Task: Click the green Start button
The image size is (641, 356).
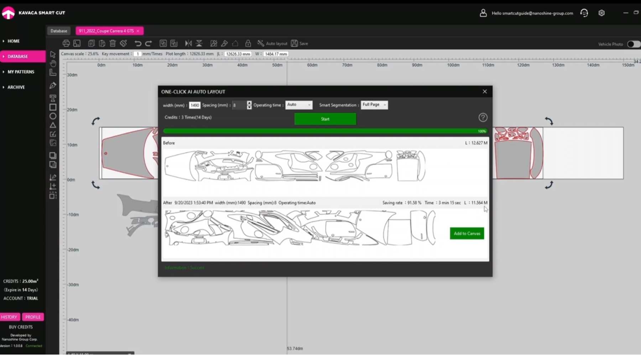Action: point(325,119)
